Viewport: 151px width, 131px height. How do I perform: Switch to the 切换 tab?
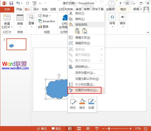point(45,9)
